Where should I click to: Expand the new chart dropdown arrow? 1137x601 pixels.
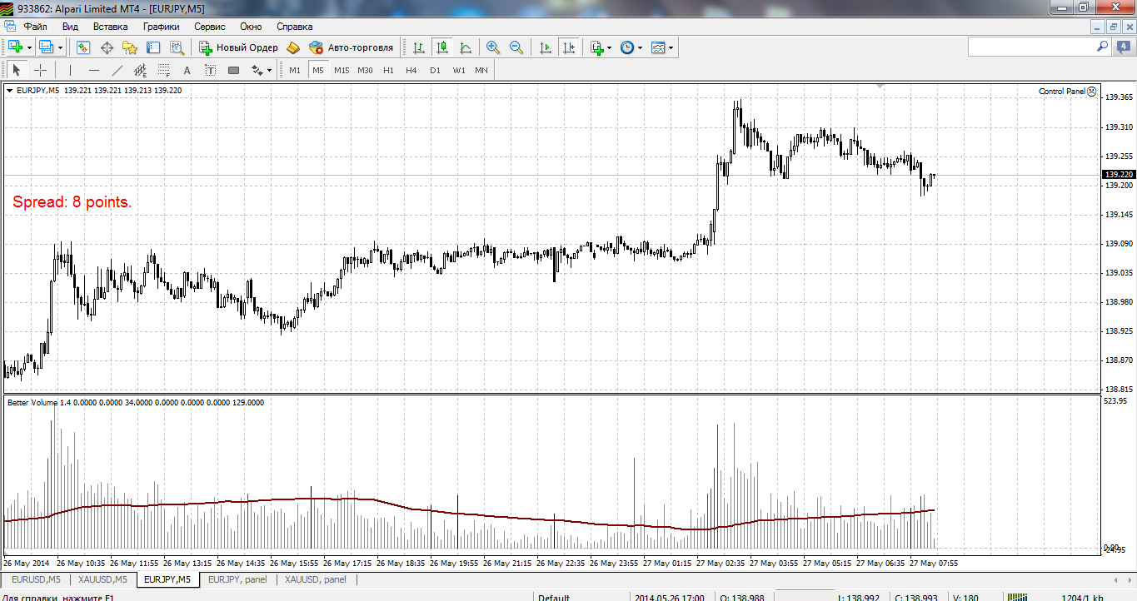(x=29, y=47)
